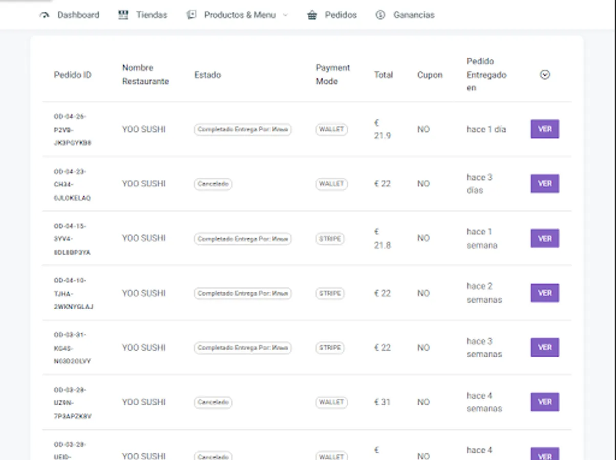The height and width of the screenshot is (460, 616).
Task: Go to the Ganancias section
Action: coord(414,15)
